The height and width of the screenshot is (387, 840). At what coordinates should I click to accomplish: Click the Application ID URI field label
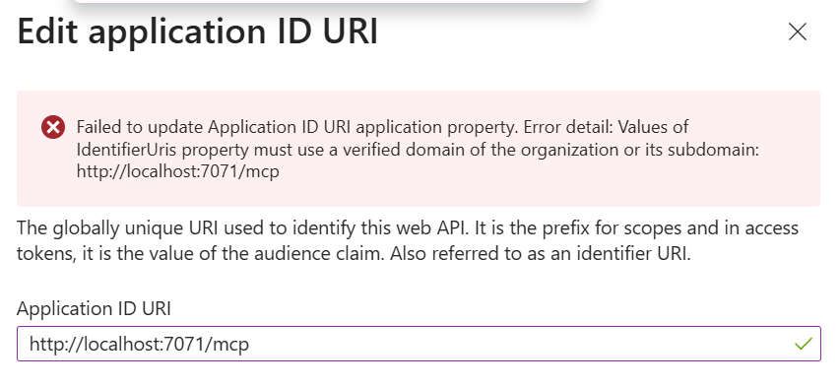94,309
